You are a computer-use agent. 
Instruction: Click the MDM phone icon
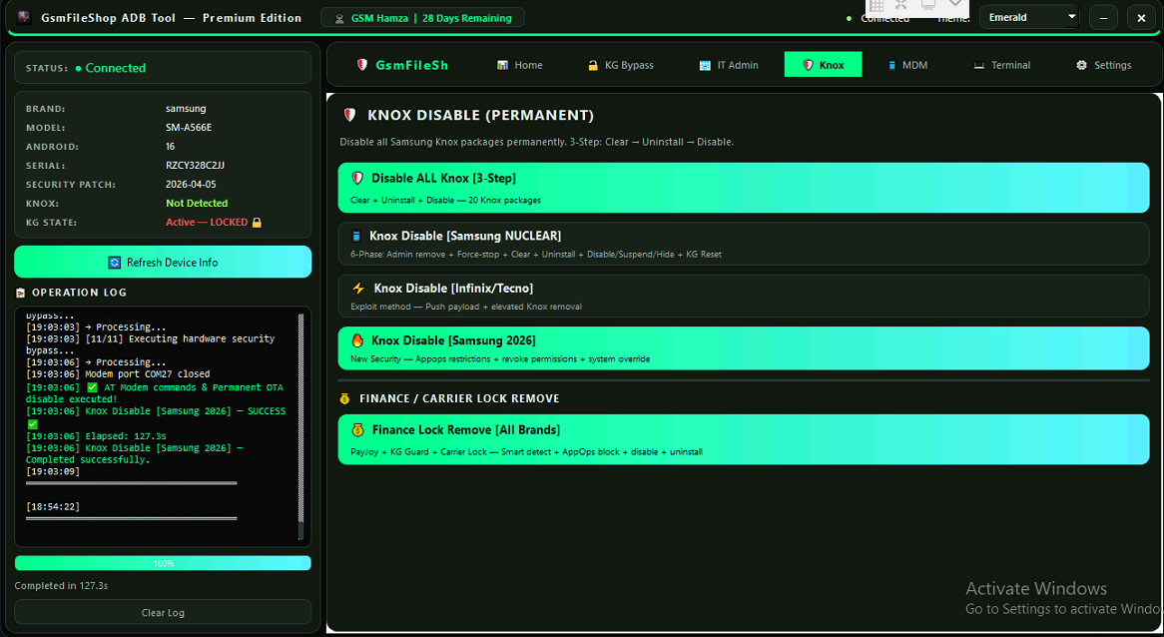click(891, 65)
